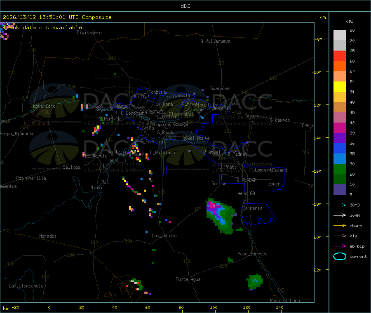
Task: Click the 'Aero_GA' map label
Action: pos(246,193)
